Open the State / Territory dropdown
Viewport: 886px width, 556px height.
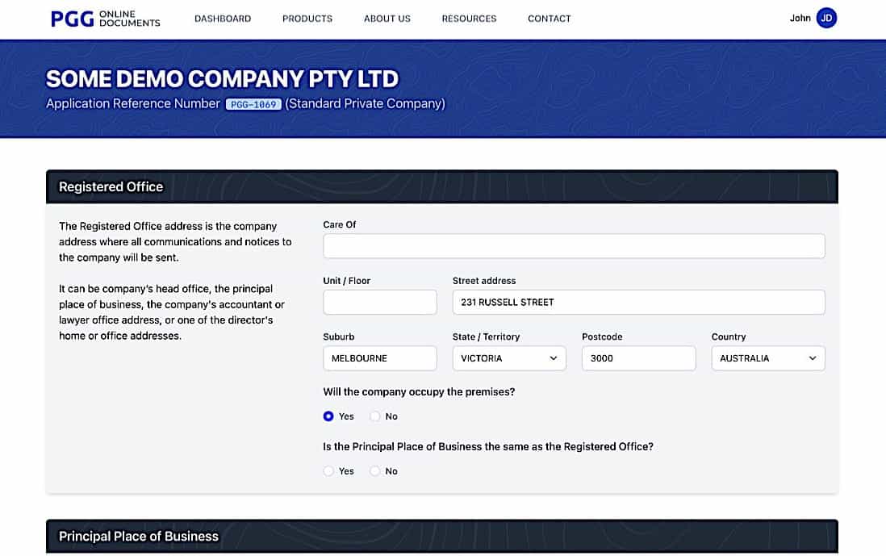[508, 357]
